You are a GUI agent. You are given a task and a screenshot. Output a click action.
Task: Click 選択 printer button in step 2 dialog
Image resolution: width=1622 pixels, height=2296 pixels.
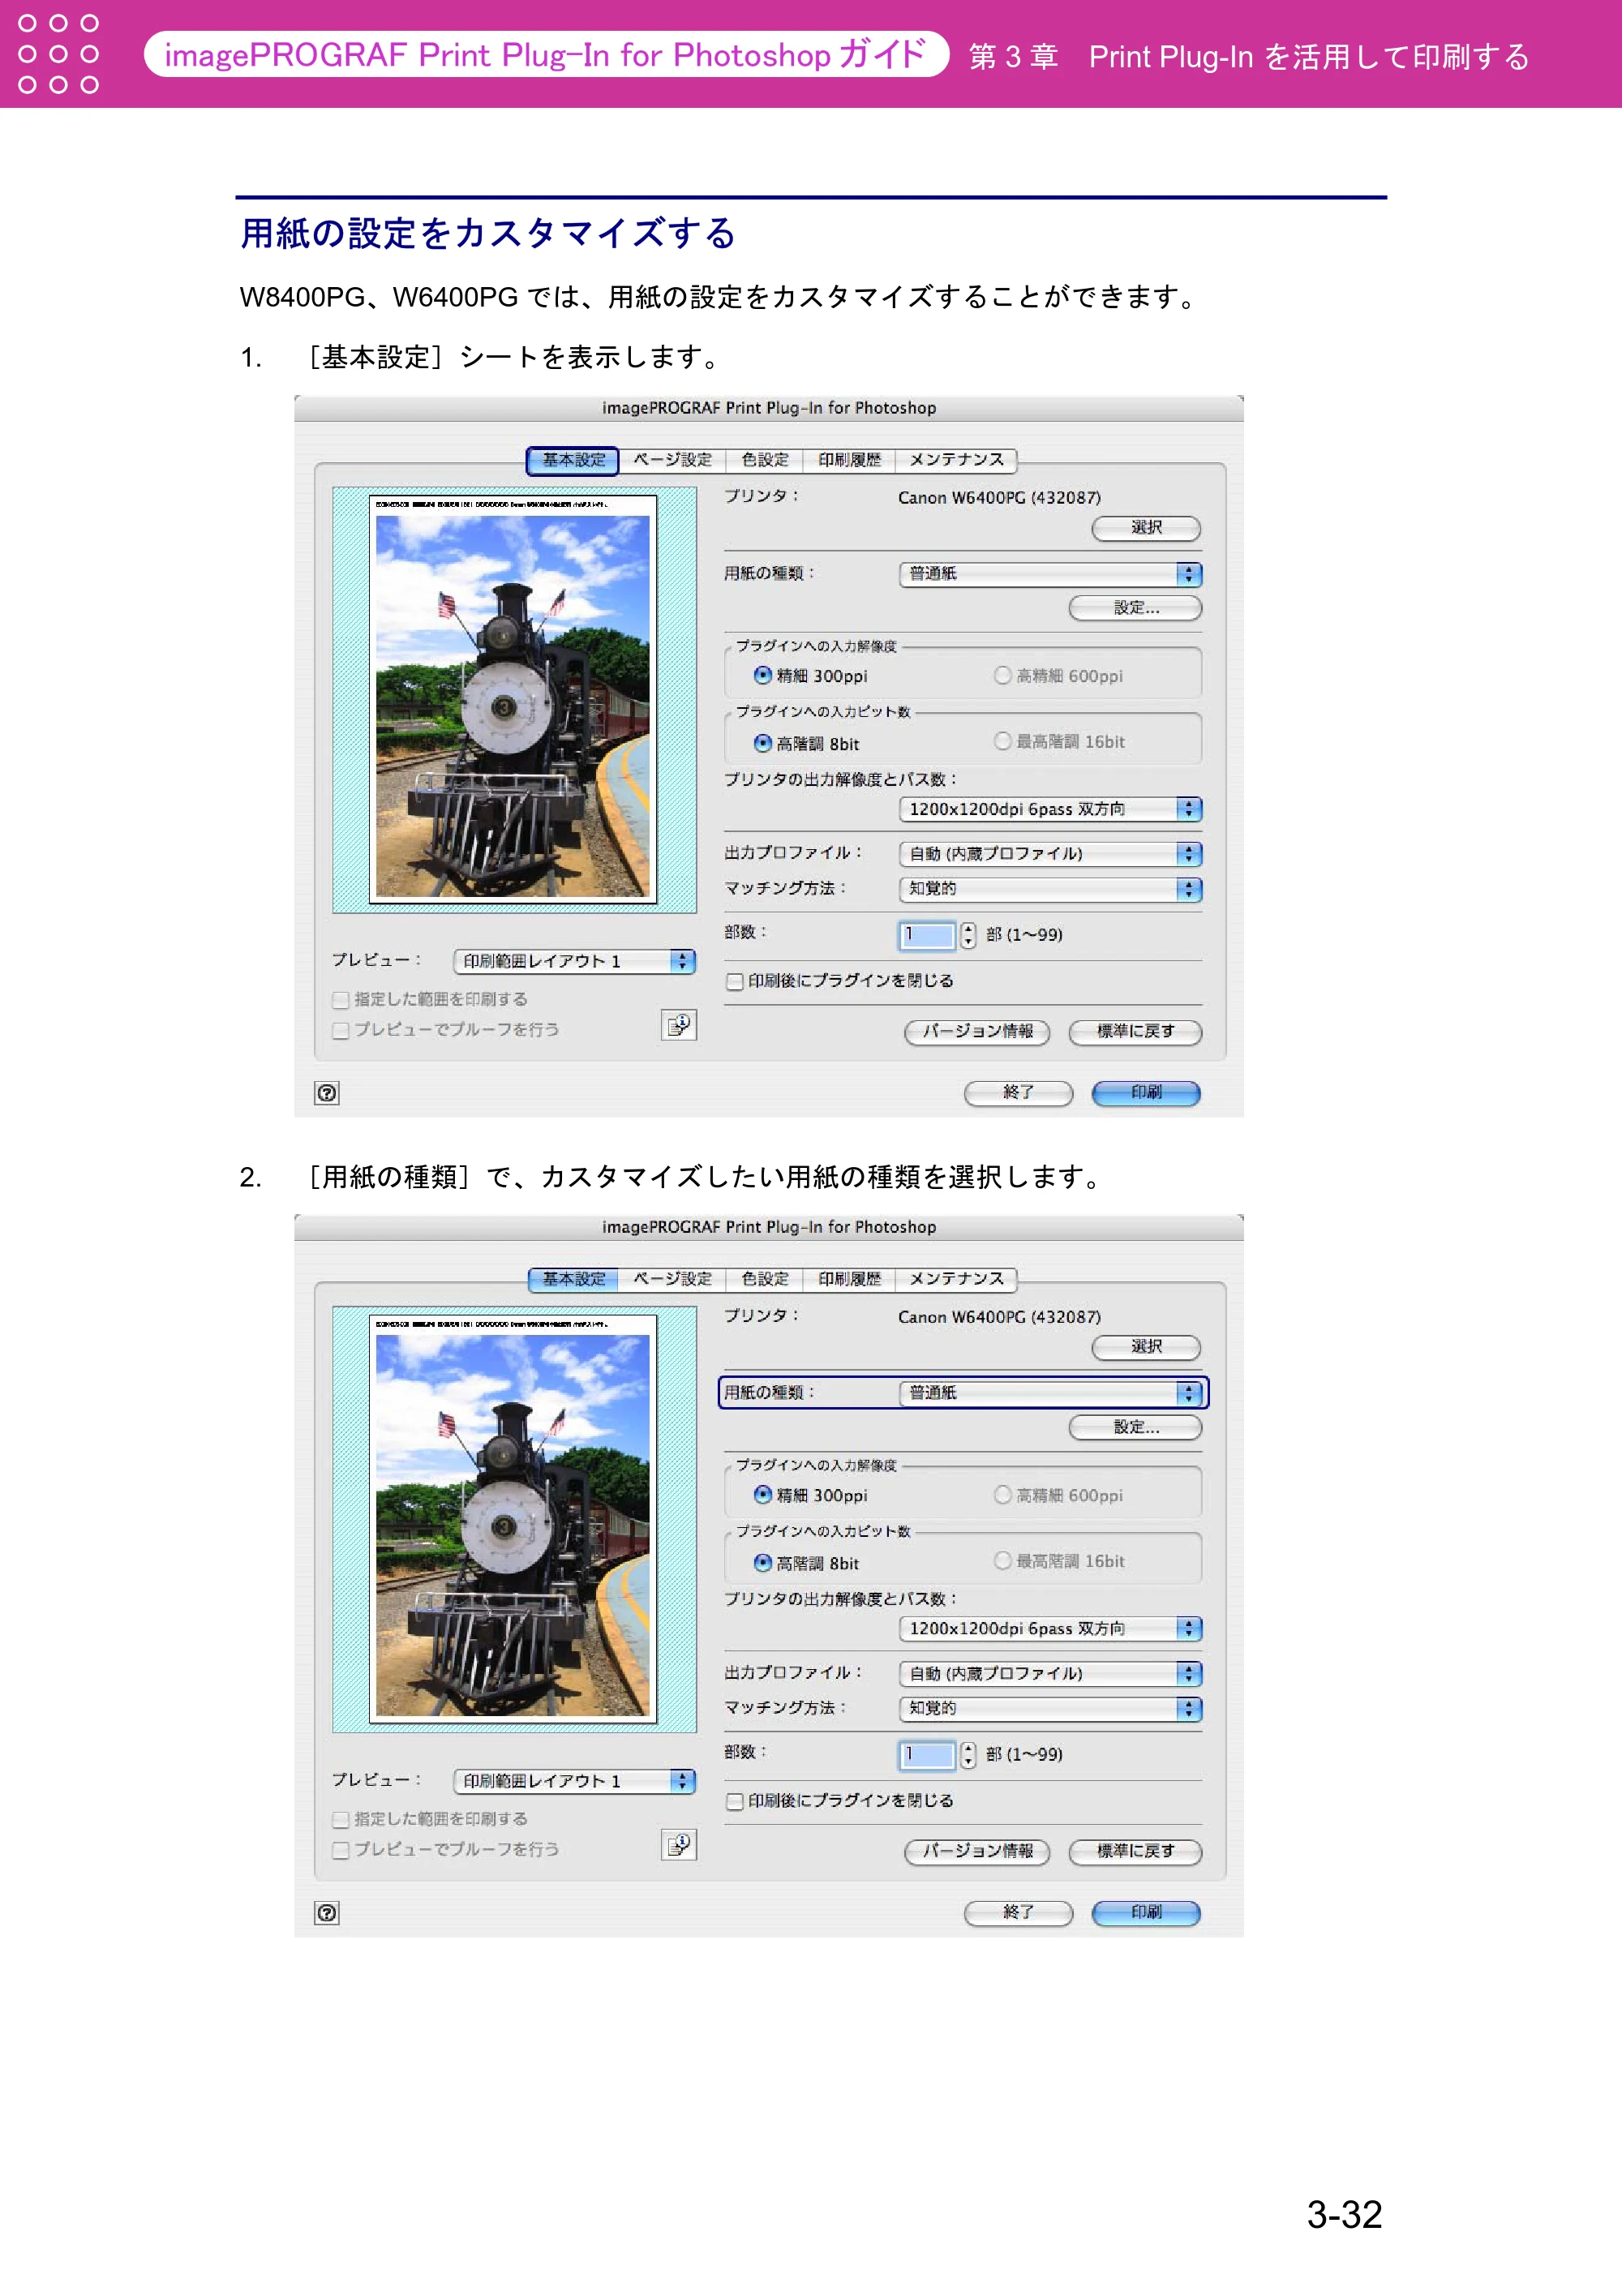click(1146, 1347)
